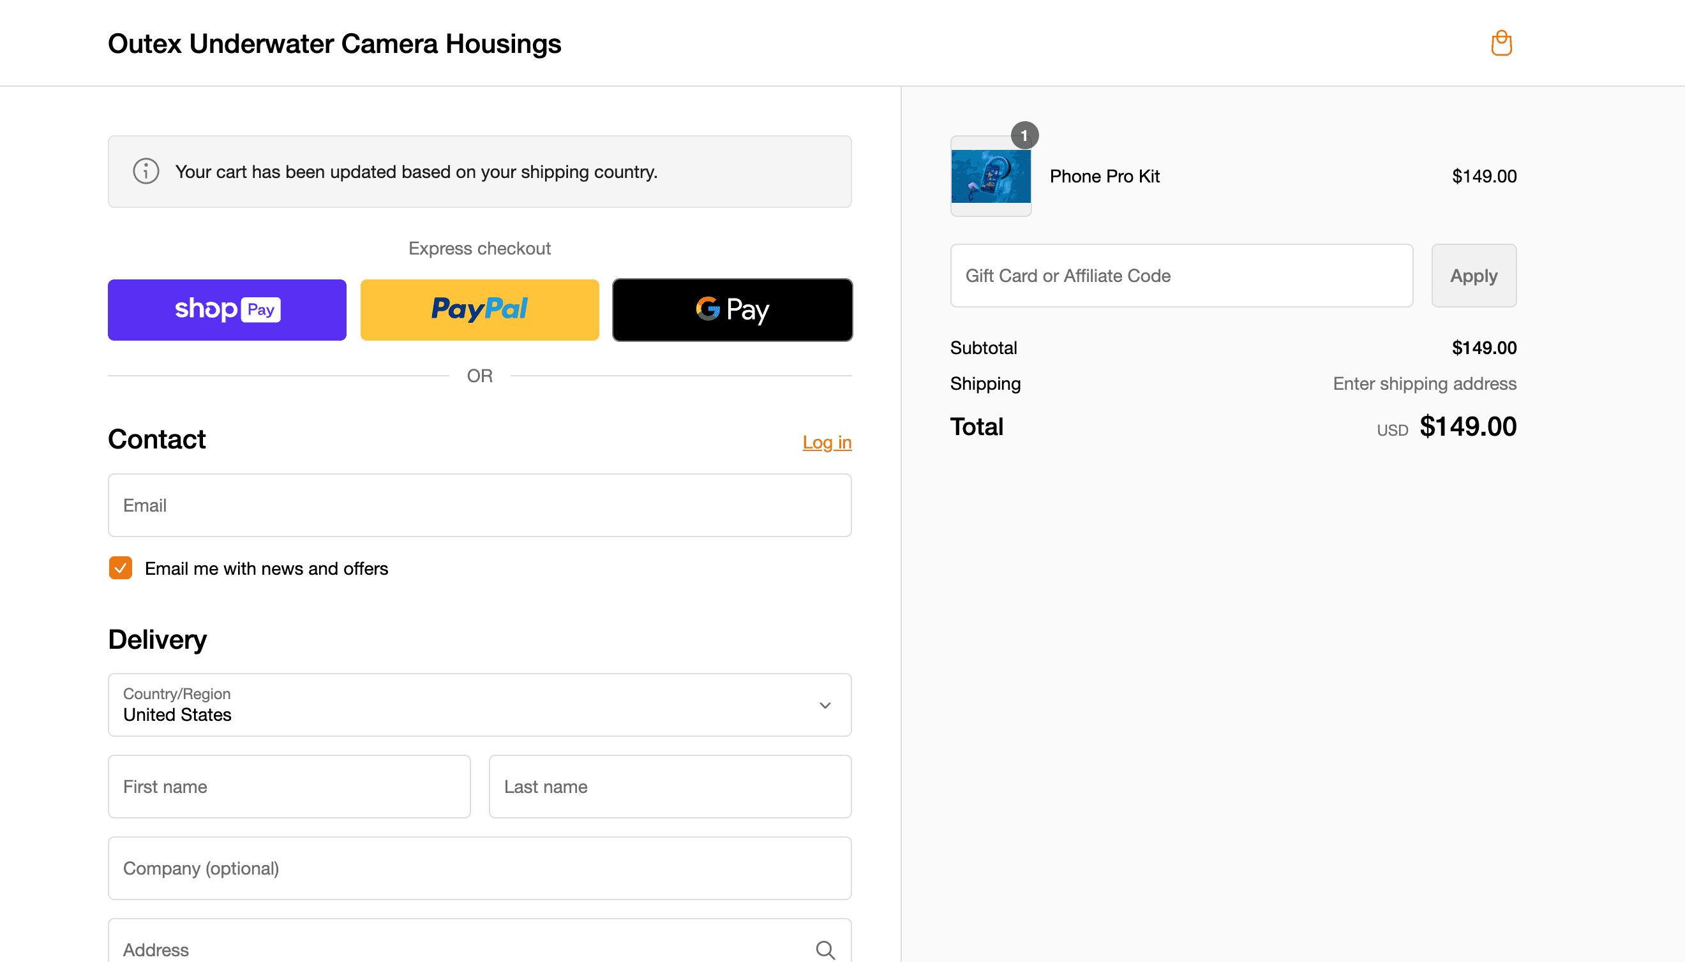Choose PayPal express checkout
The width and height of the screenshot is (1685, 962).
tap(479, 310)
